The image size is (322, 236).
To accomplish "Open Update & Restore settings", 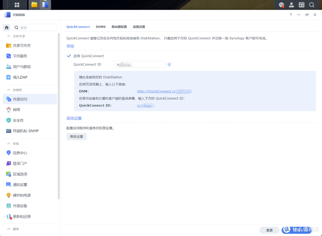I will tap(30, 217).
